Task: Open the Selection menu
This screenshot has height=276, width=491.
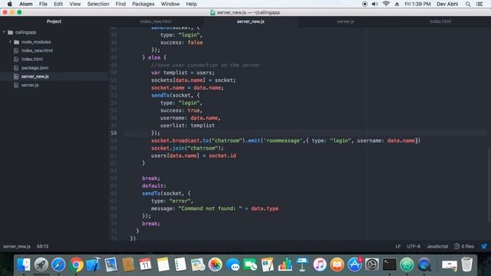Action: [98, 4]
